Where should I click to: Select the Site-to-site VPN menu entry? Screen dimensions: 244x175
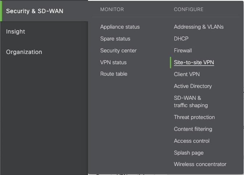(194, 62)
